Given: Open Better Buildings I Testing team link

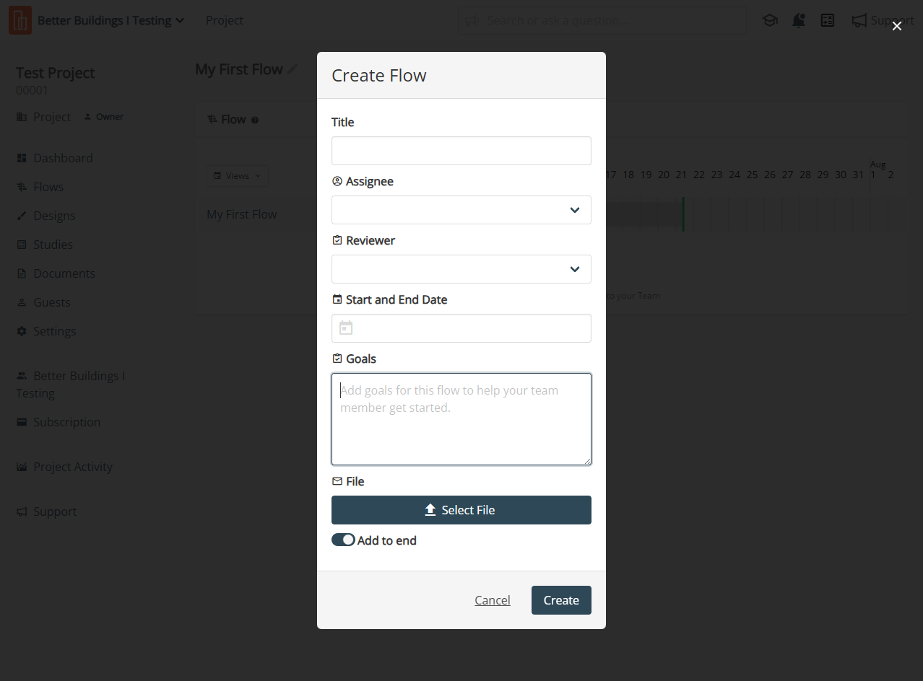Looking at the screenshot, I should coord(71,385).
